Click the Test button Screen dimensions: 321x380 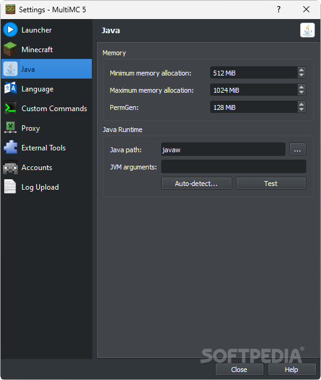click(271, 183)
